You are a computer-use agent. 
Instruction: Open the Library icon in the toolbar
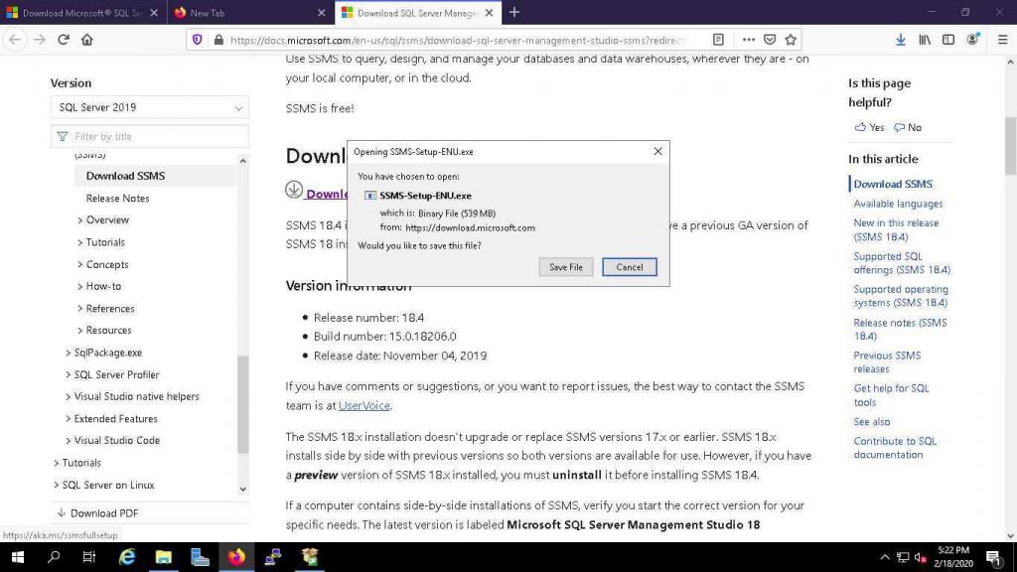click(925, 39)
